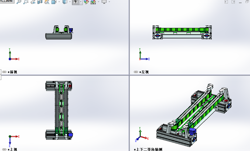The width and height of the screenshot is (250, 151).
Task: Click the Apply Scene icon
Action: click(93, 2)
